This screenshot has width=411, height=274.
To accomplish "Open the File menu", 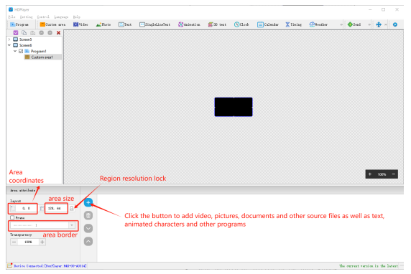I will tap(11, 16).
